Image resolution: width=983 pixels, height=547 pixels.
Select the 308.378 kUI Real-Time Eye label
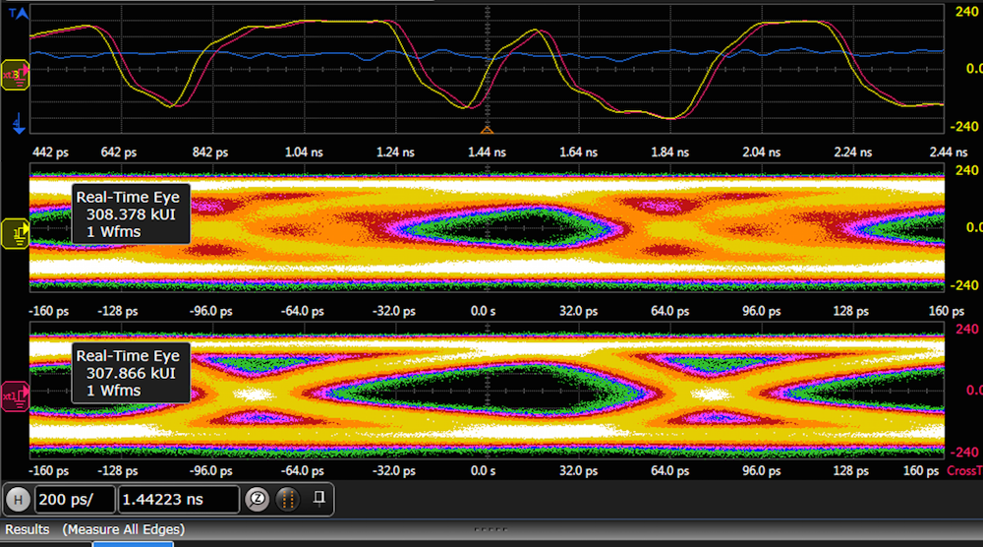(128, 214)
